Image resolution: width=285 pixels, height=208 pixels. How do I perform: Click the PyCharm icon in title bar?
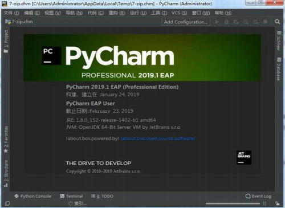point(5,3)
